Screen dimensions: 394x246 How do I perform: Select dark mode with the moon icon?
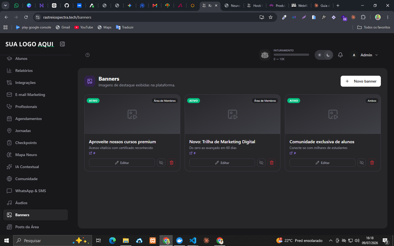328,55
